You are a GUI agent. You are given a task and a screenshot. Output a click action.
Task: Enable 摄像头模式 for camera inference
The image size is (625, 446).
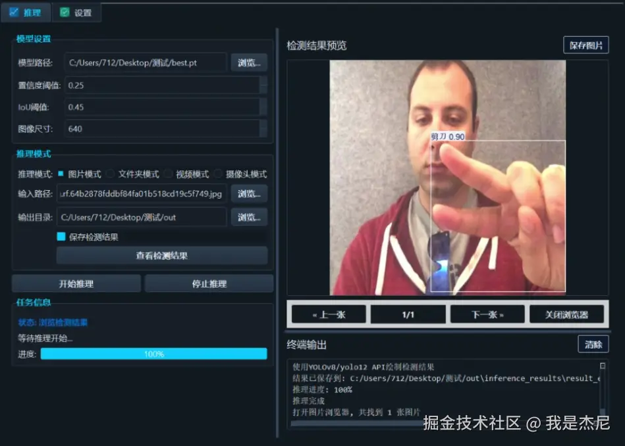(218, 174)
